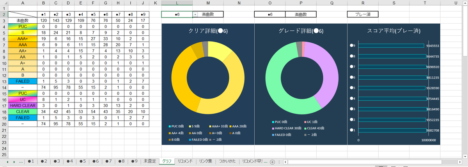Select row 1 header
Viewport: 468px width, 167px height.
pyautogui.click(x=4, y=8)
